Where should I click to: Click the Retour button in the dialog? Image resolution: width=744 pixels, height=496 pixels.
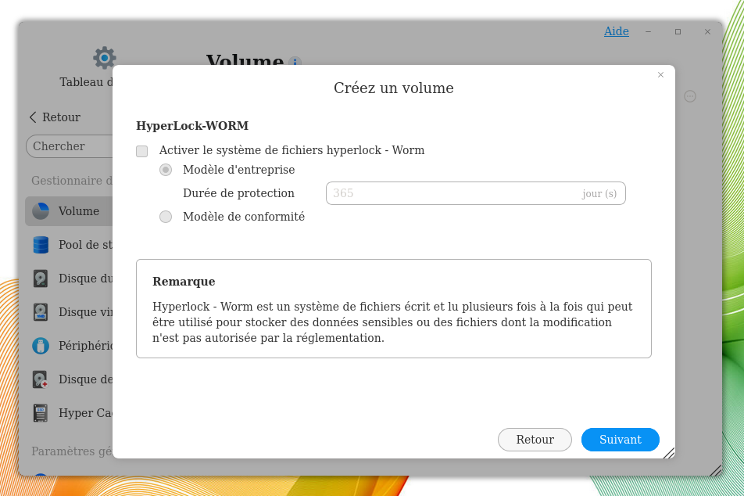[x=535, y=440]
